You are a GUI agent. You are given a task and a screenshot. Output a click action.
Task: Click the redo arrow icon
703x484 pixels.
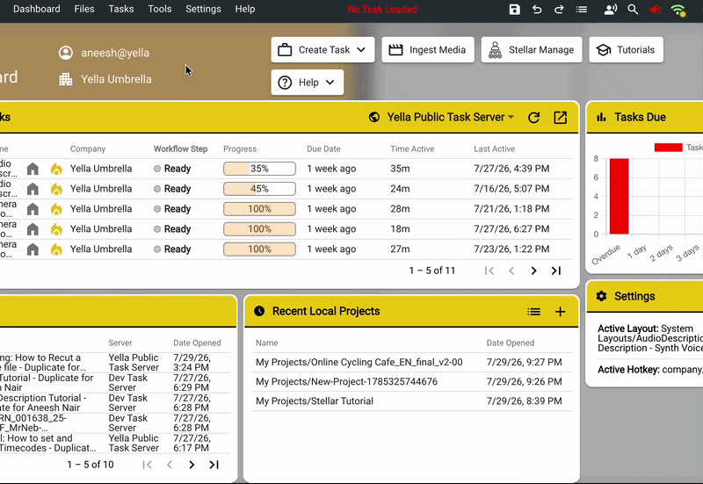coord(559,10)
